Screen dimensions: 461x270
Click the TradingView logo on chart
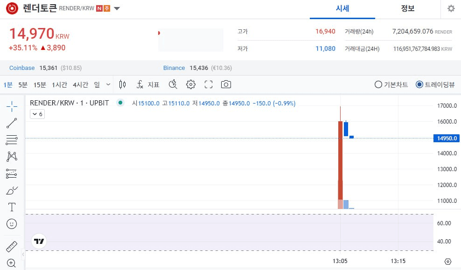pyautogui.click(x=39, y=241)
